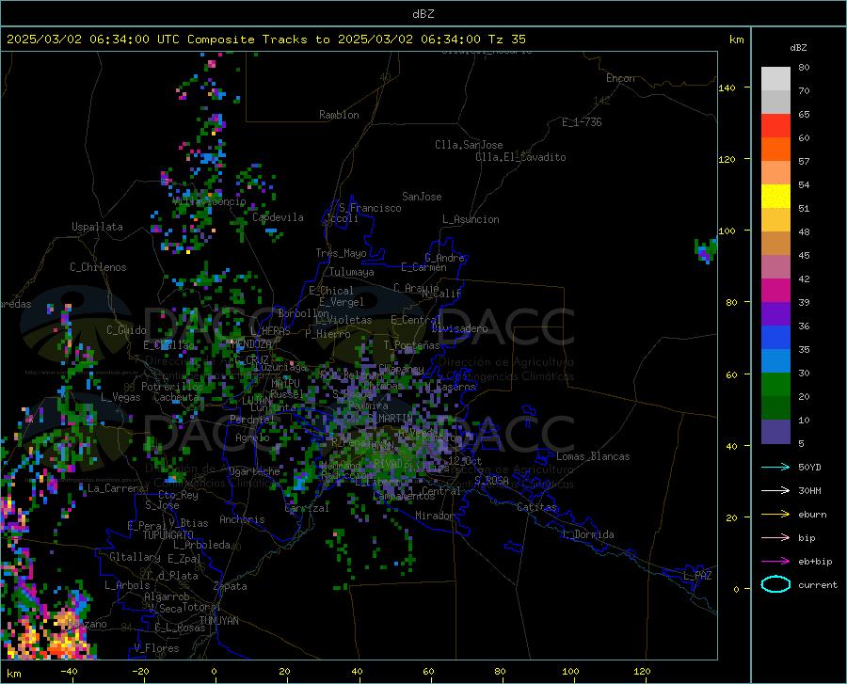The width and height of the screenshot is (847, 684).
Task: Click the Encon label
Action: point(620,78)
